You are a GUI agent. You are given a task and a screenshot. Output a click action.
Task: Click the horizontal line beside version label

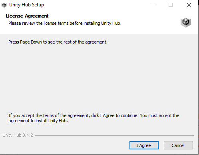114,135
